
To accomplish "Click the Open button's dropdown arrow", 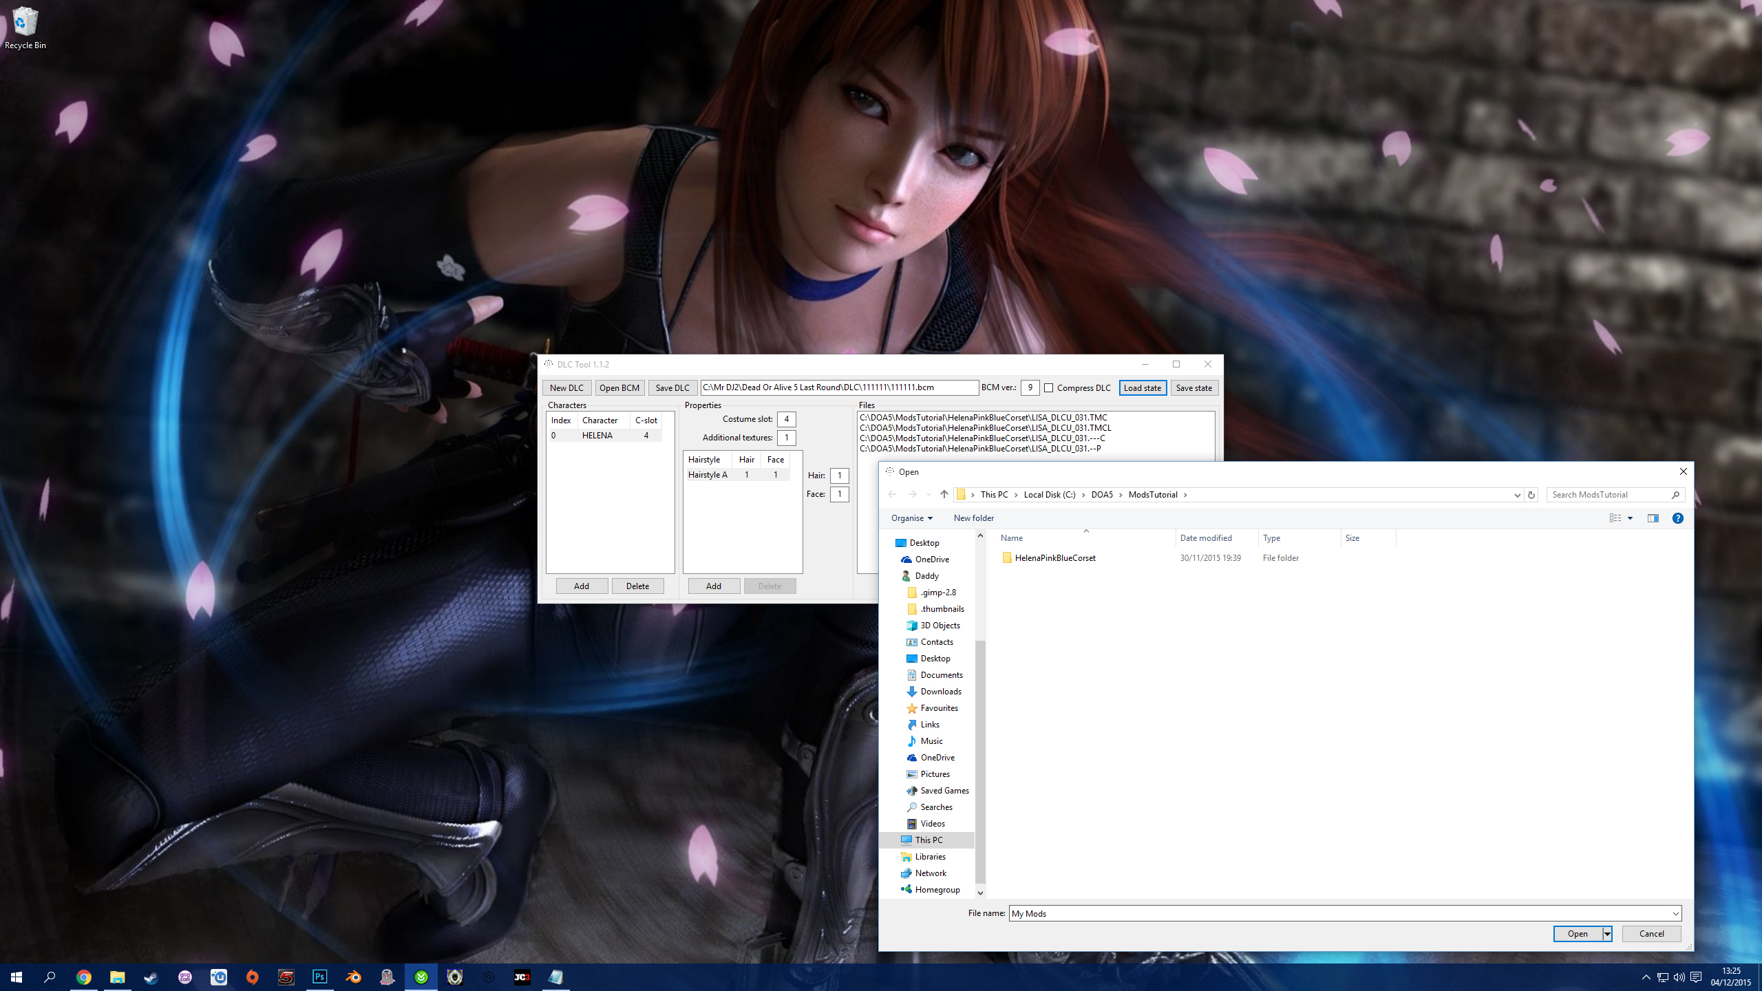I will pyautogui.click(x=1607, y=934).
